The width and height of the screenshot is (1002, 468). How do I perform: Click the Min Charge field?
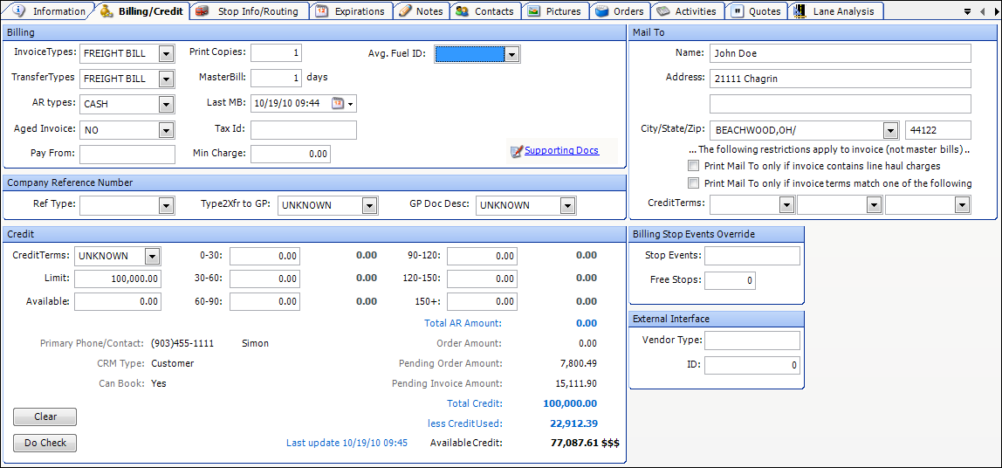pos(291,154)
